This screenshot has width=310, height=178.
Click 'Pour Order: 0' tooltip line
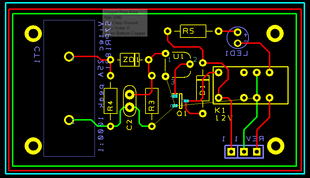[x=117, y=28]
